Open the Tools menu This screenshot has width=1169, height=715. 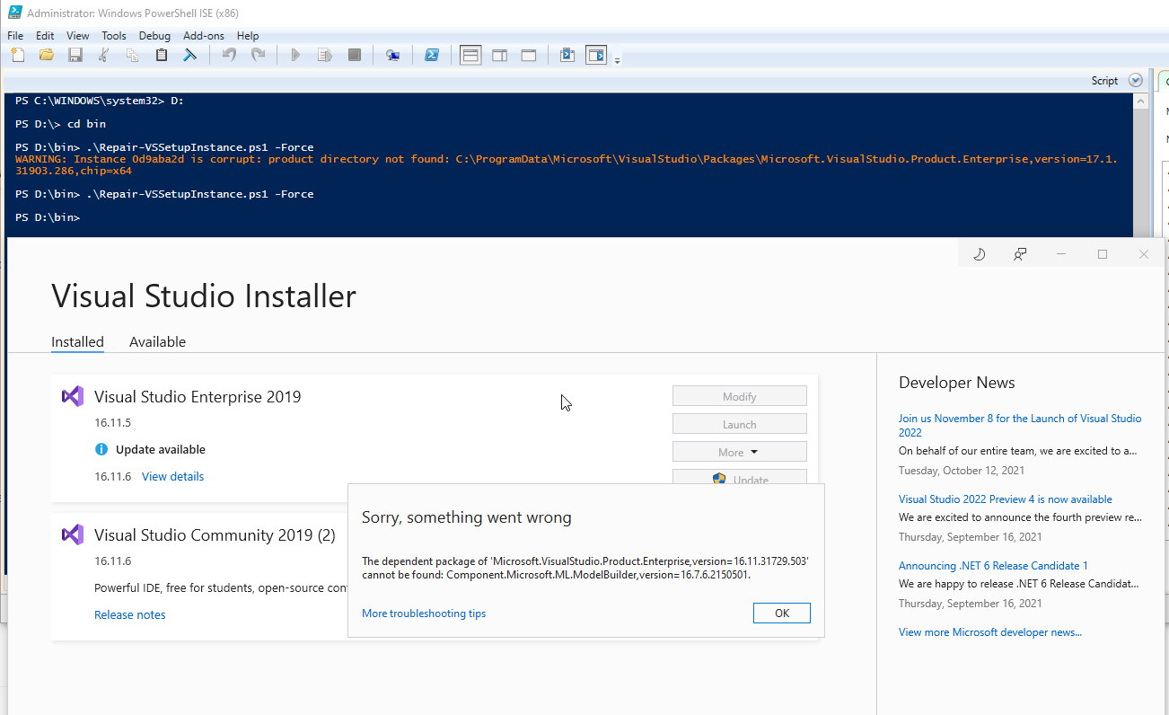pos(114,36)
